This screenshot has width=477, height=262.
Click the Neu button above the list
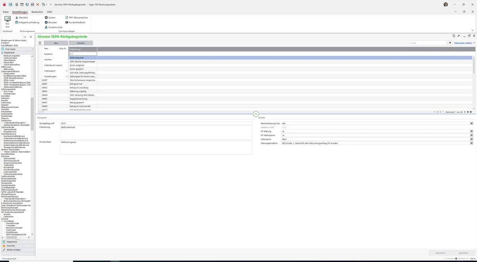(56, 43)
